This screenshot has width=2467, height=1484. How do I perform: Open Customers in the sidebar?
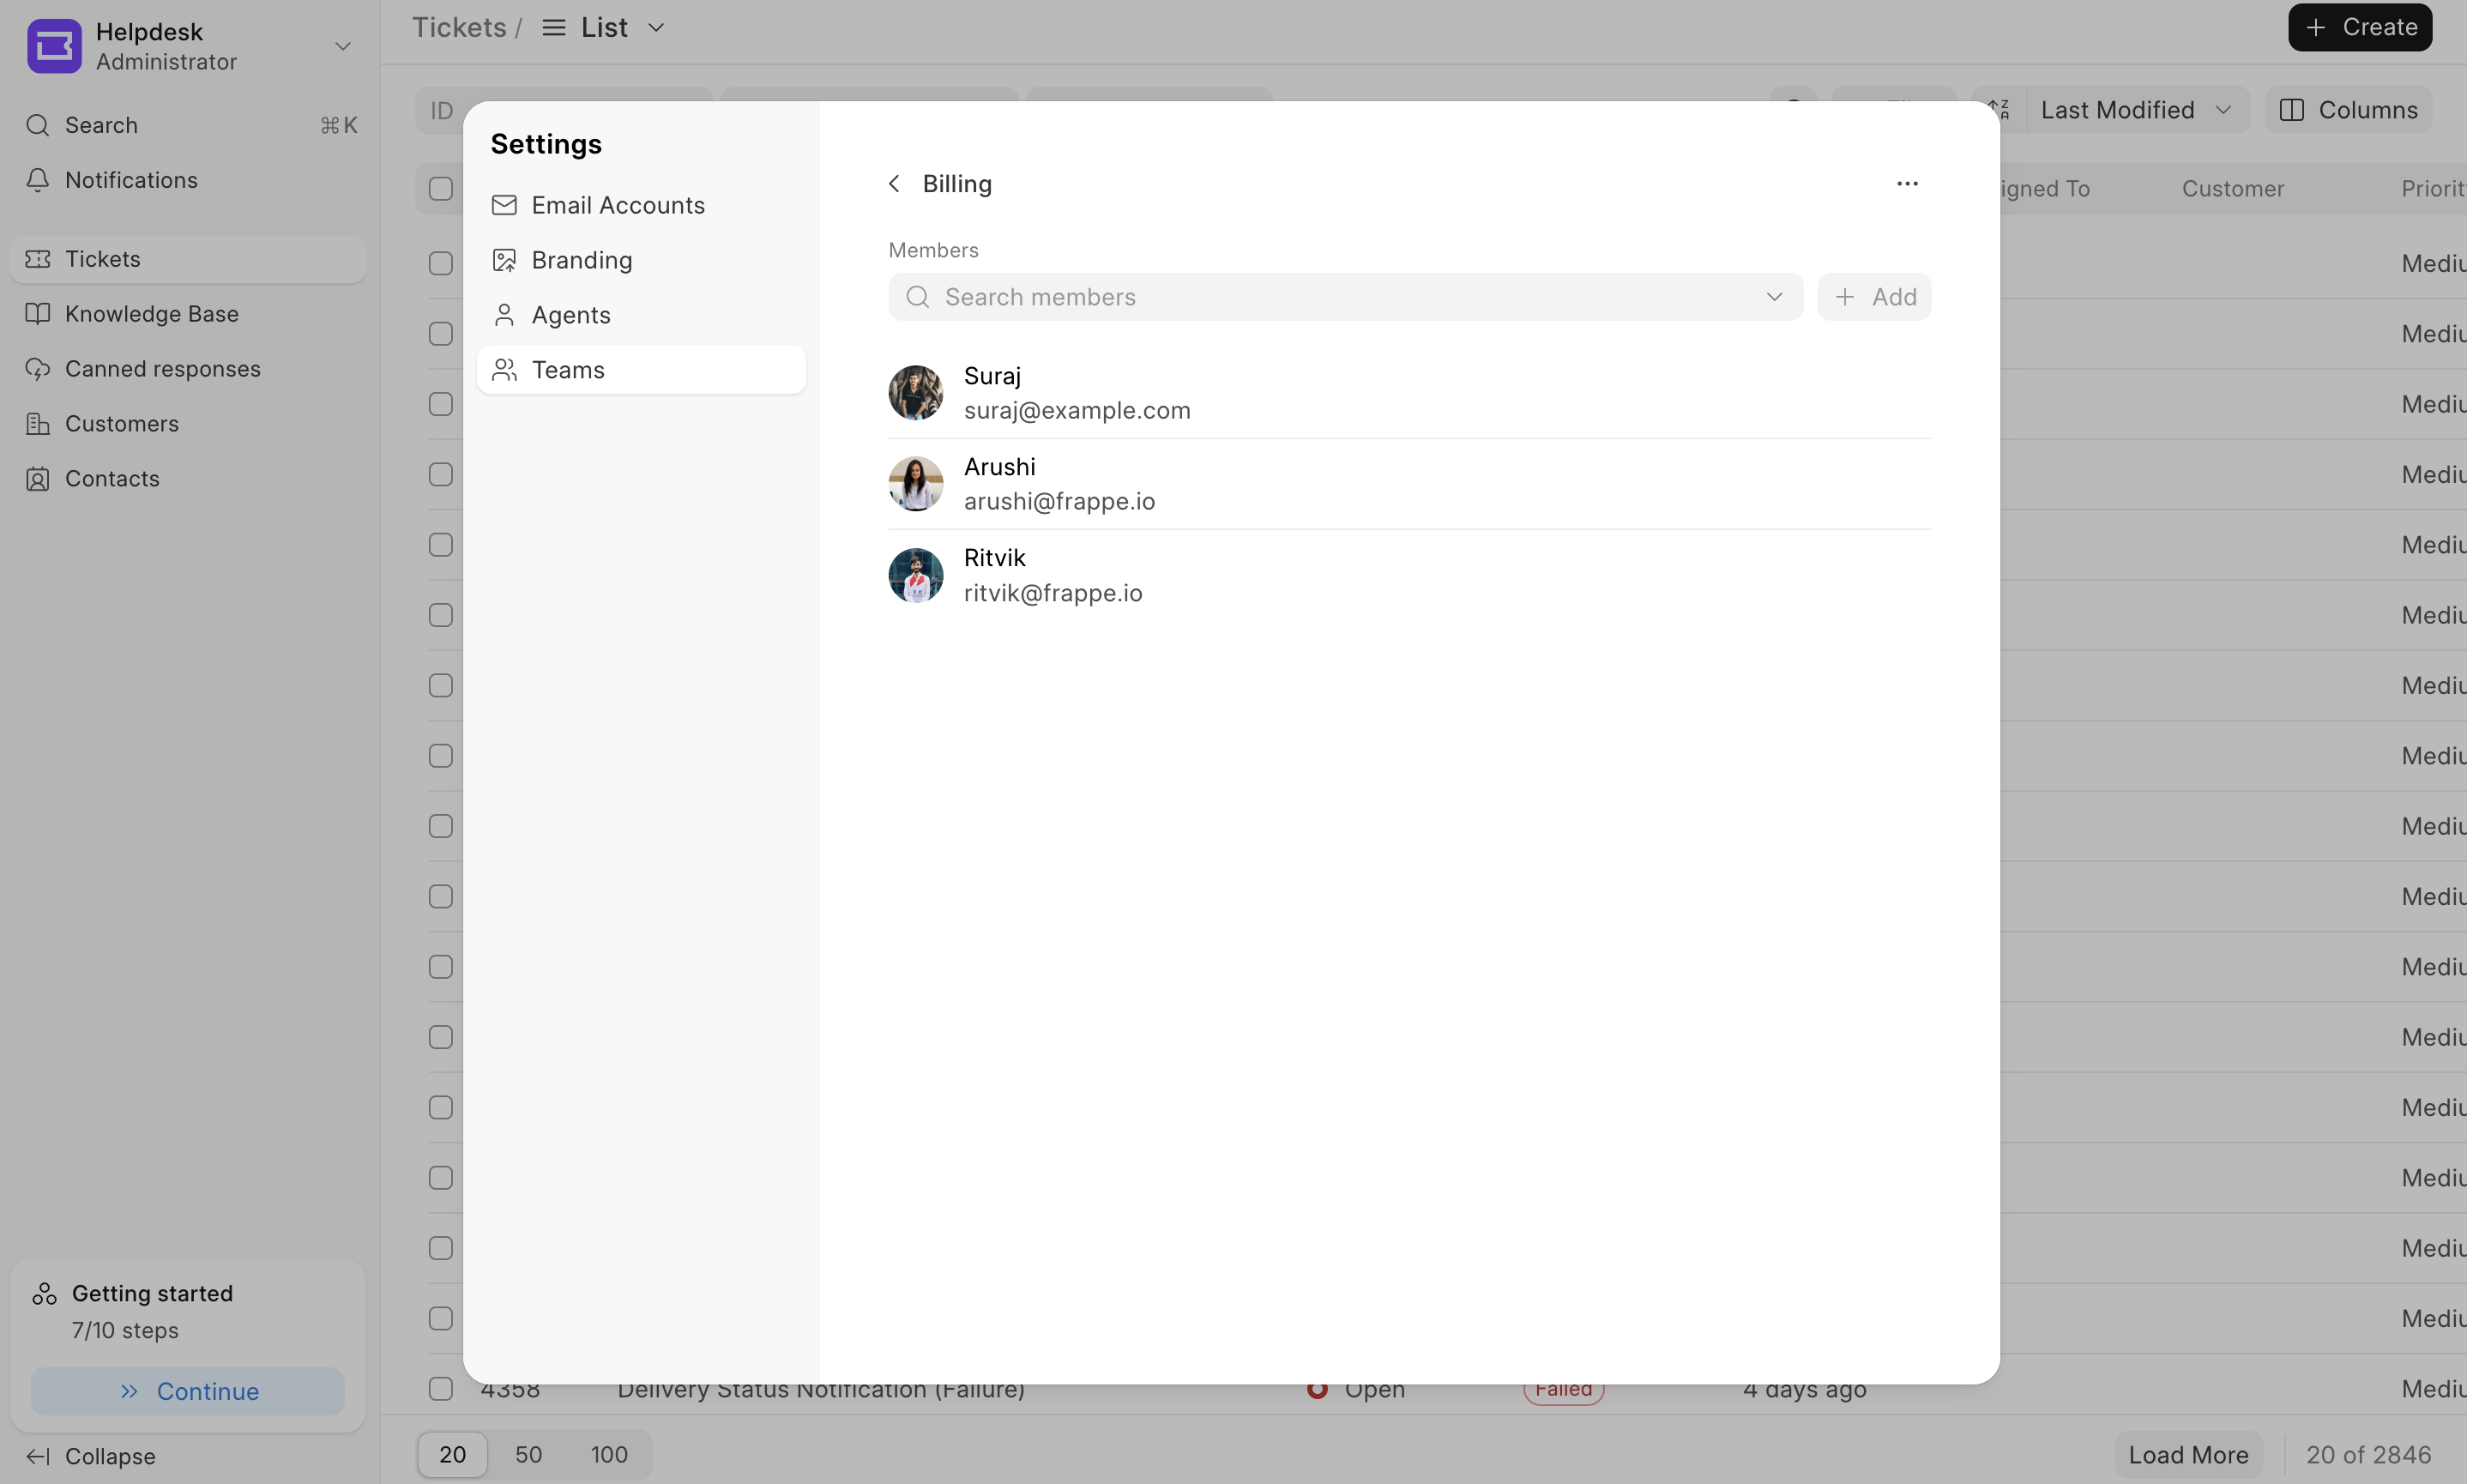coord(121,424)
